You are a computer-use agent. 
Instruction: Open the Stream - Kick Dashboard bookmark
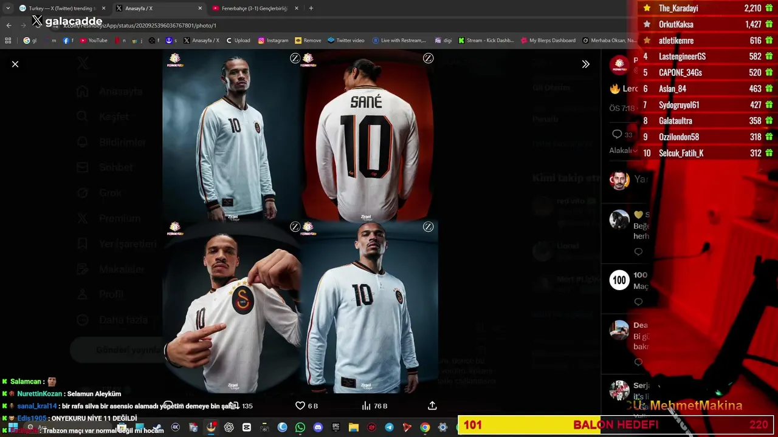[486, 41]
